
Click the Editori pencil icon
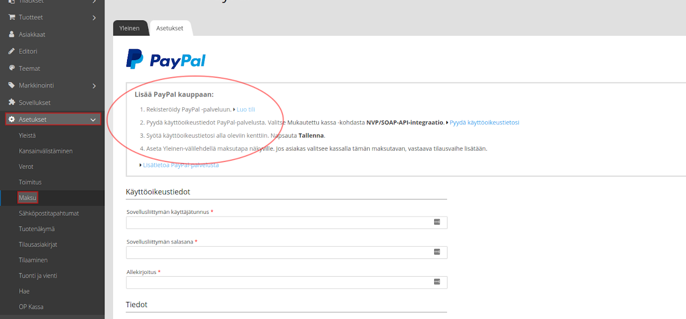[x=11, y=51]
